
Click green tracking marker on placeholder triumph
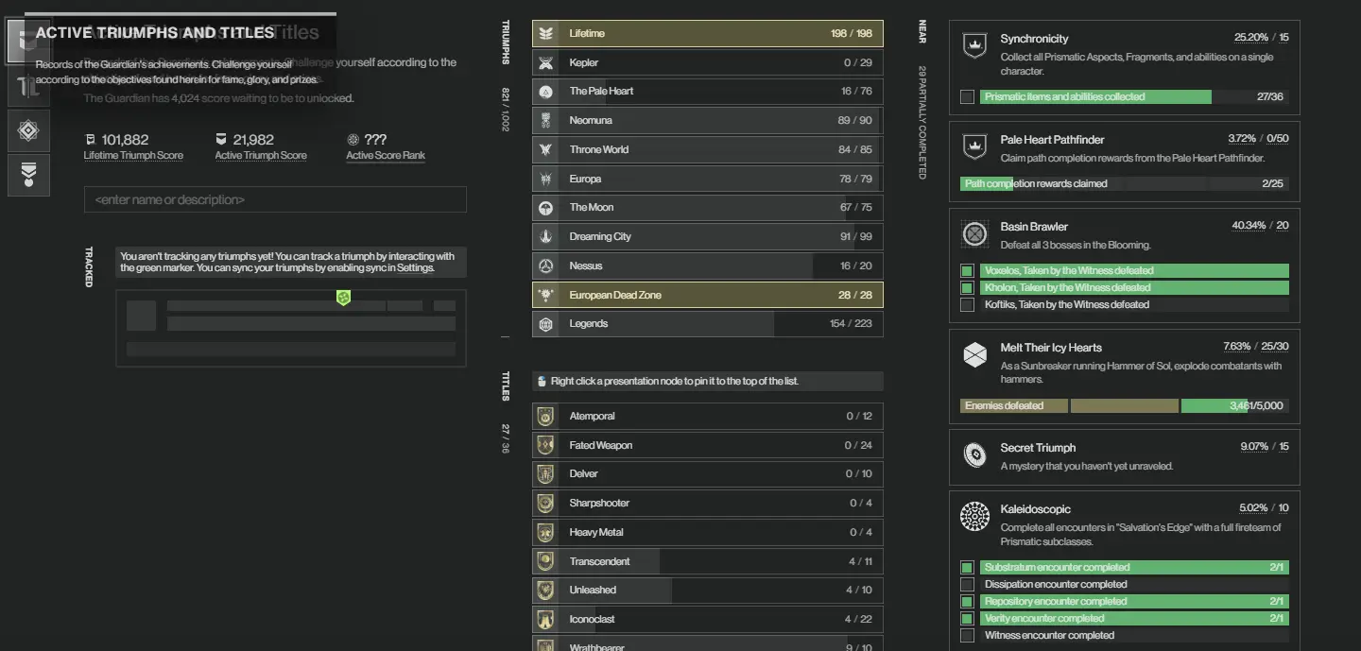click(x=344, y=298)
